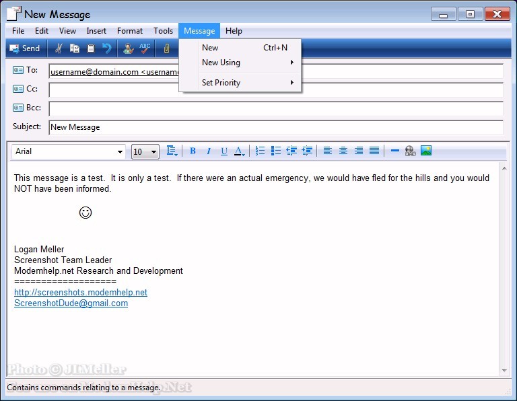Click 'Screenshot Team Leader' text

63,260
